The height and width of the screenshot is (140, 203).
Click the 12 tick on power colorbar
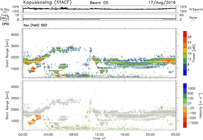(x=189, y=59)
